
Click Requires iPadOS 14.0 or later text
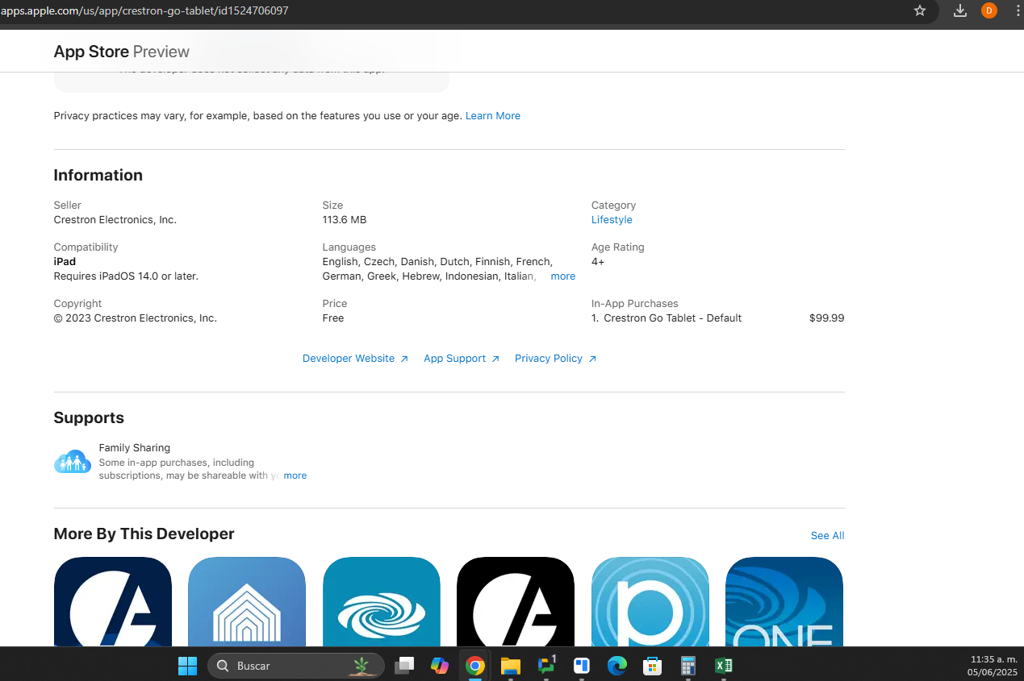pyautogui.click(x=126, y=276)
